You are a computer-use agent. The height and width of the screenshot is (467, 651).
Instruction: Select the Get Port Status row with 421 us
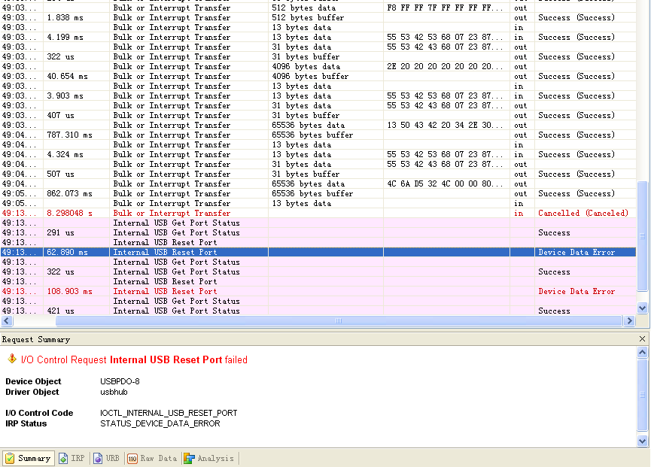click(x=318, y=311)
